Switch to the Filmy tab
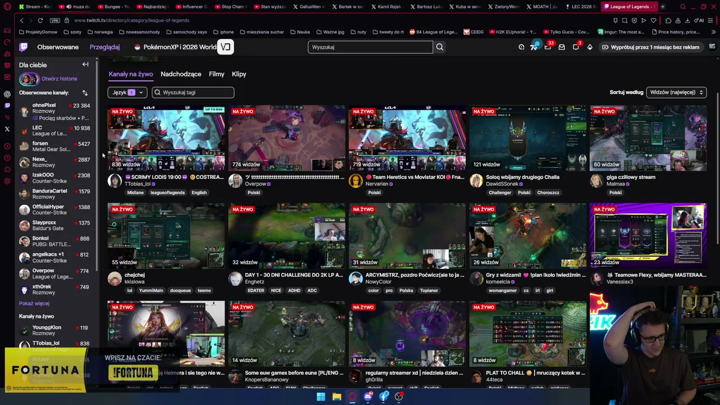The height and width of the screenshot is (405, 720). [217, 74]
